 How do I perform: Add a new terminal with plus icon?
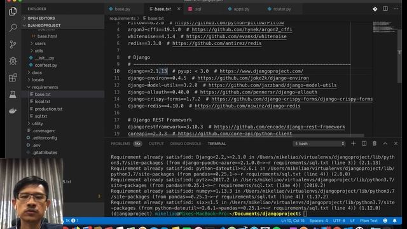pyautogui.click(x=354, y=143)
